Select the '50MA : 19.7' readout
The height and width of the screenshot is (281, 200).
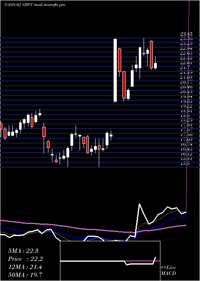pos(25,275)
